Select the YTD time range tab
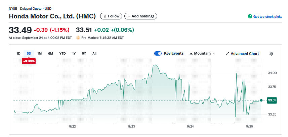The height and width of the screenshot is (137, 288). click(63, 54)
